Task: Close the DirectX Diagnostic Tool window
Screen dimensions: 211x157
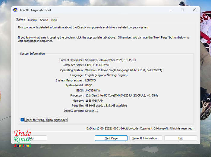Action: tap(194, 10)
